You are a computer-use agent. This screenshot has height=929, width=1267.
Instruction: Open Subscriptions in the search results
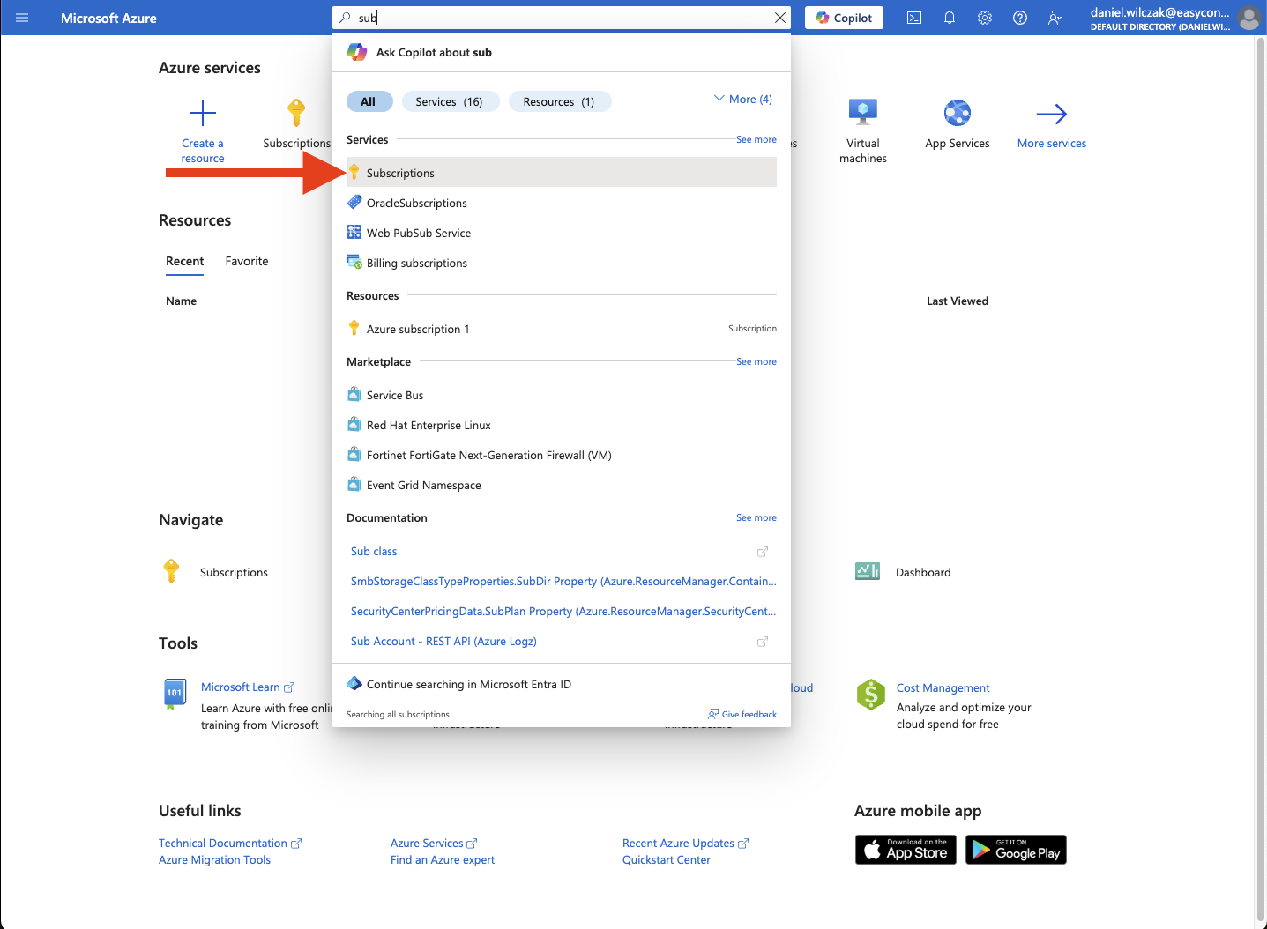point(562,173)
